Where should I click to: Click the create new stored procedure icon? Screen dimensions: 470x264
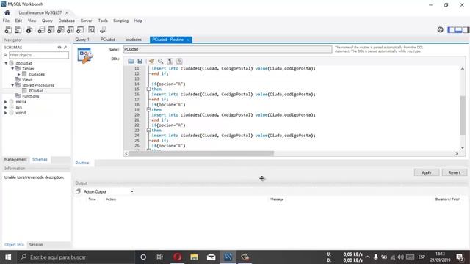(70, 29)
